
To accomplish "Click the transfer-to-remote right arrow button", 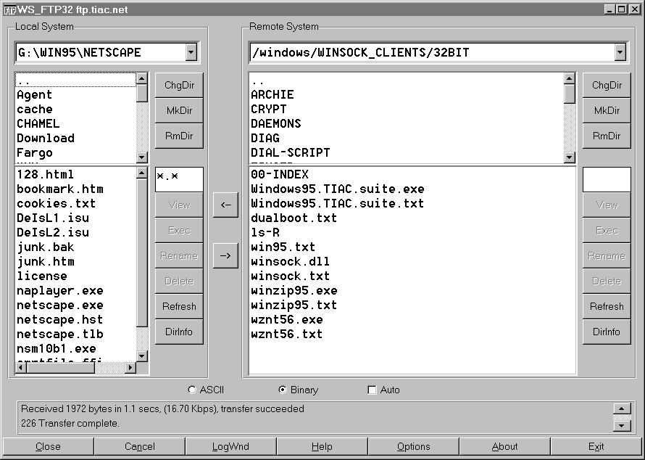I will (225, 255).
